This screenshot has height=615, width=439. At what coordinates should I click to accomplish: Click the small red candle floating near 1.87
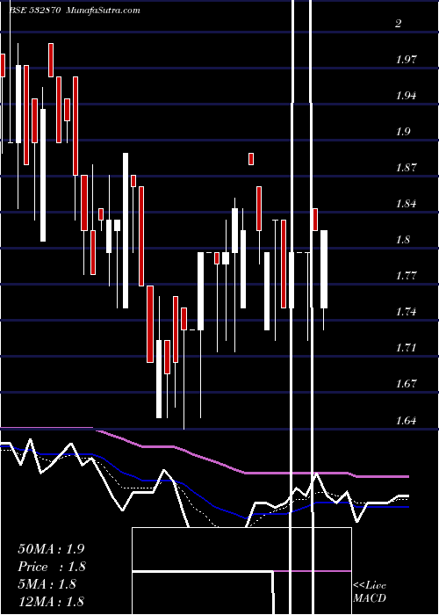click(251, 159)
